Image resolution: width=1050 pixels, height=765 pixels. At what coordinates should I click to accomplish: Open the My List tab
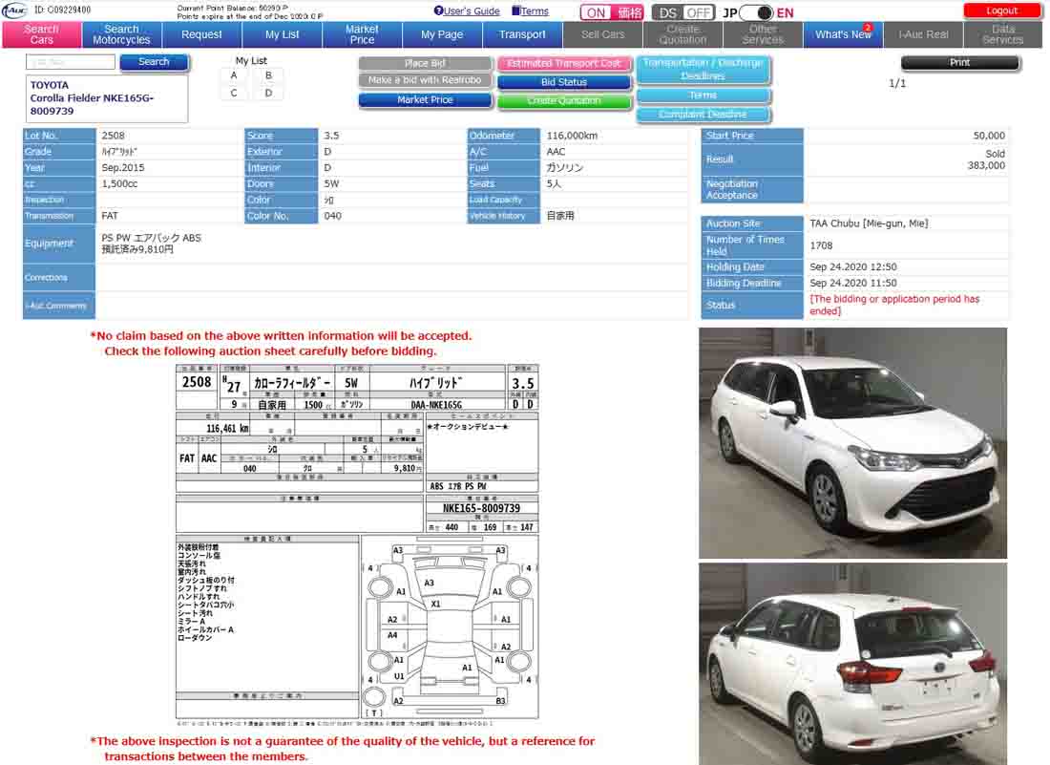[x=282, y=34]
